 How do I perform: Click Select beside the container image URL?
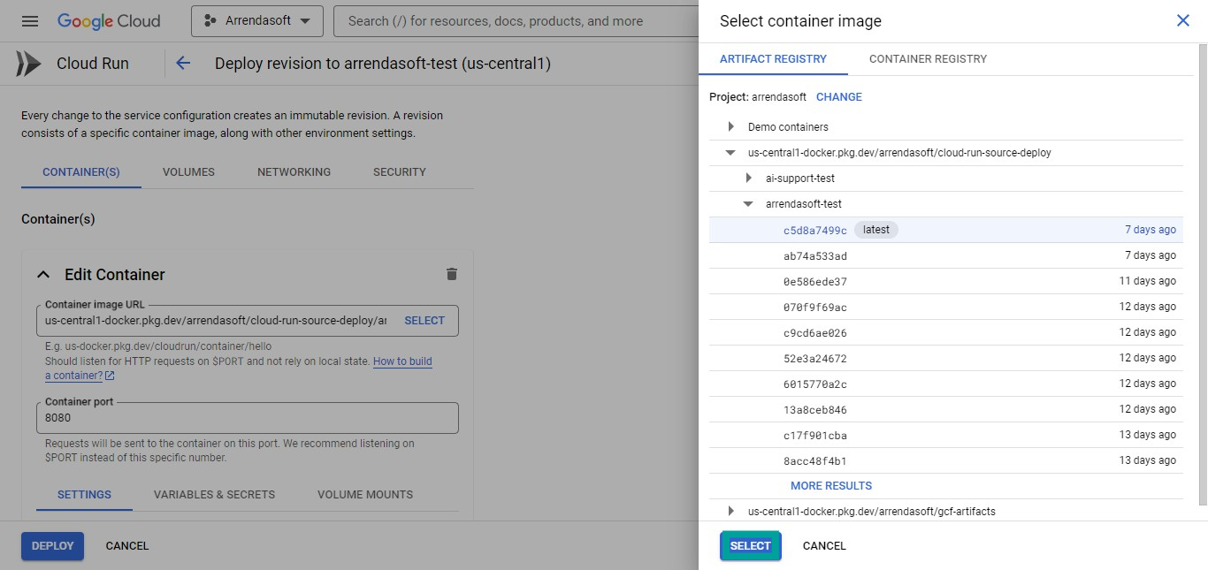point(424,321)
